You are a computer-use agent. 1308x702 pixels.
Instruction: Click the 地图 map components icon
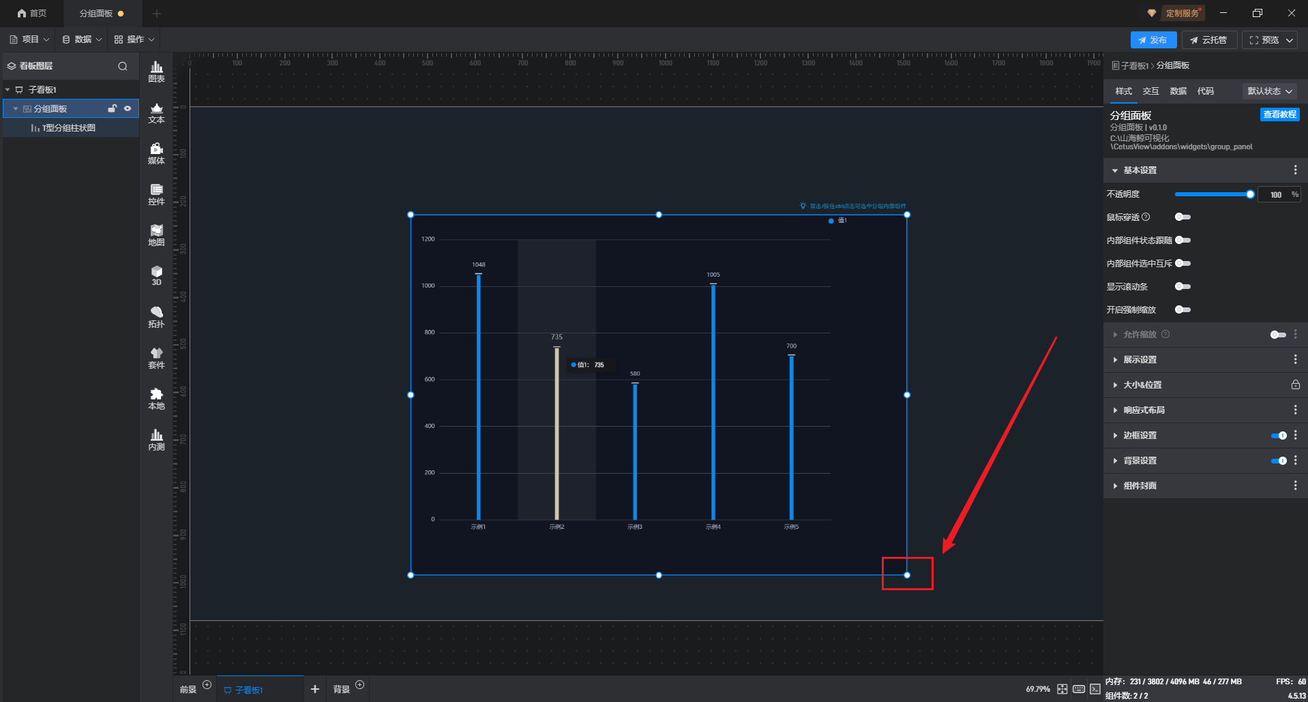pos(156,235)
